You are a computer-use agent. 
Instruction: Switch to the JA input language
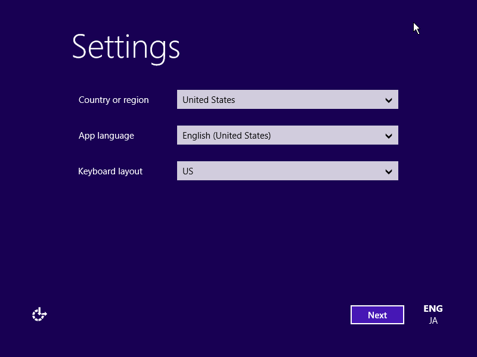pos(433,321)
